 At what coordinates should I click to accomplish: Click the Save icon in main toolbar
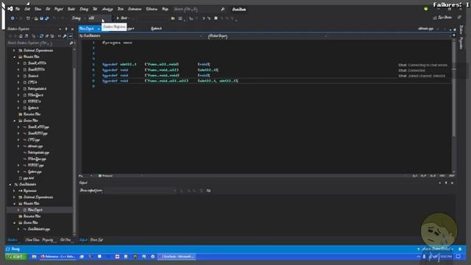(41, 18)
